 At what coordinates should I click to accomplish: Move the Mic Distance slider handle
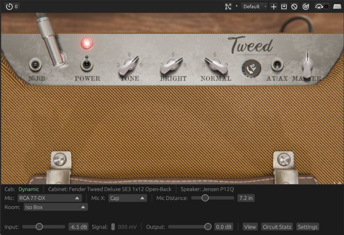coord(205,198)
